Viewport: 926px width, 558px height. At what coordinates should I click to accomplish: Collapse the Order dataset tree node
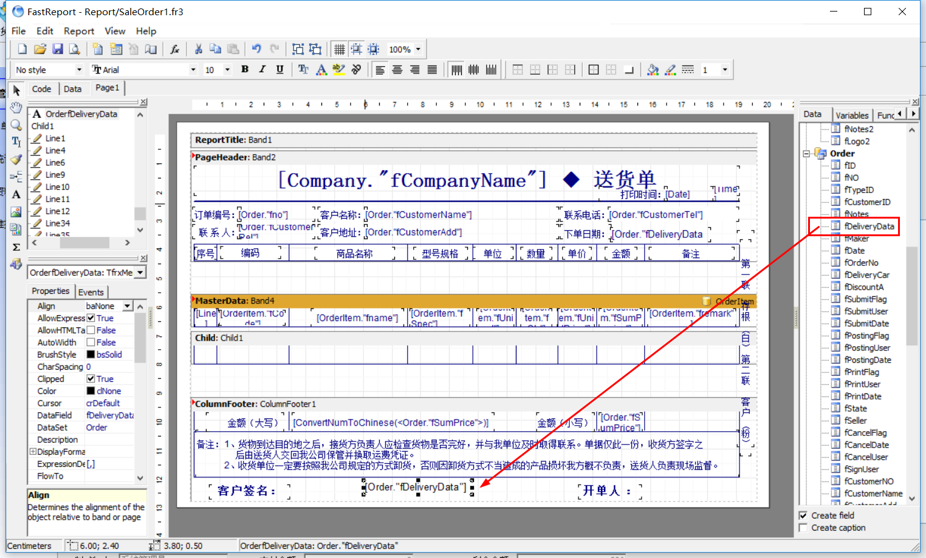tap(806, 154)
